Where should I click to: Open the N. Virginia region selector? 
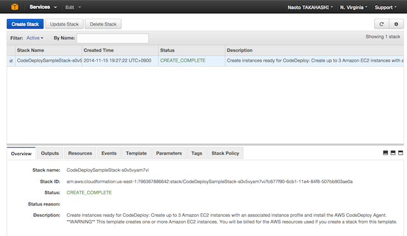pos(354,8)
